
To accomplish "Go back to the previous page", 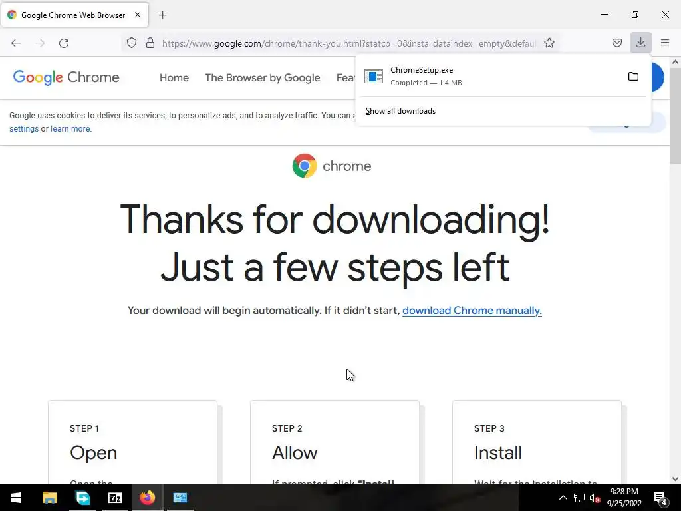I will pos(16,43).
